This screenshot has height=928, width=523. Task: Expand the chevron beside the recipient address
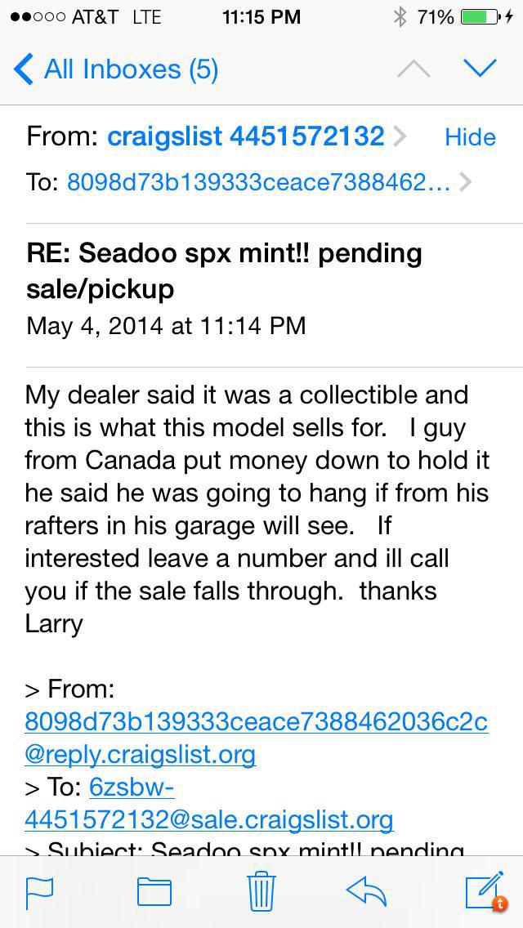tap(466, 182)
